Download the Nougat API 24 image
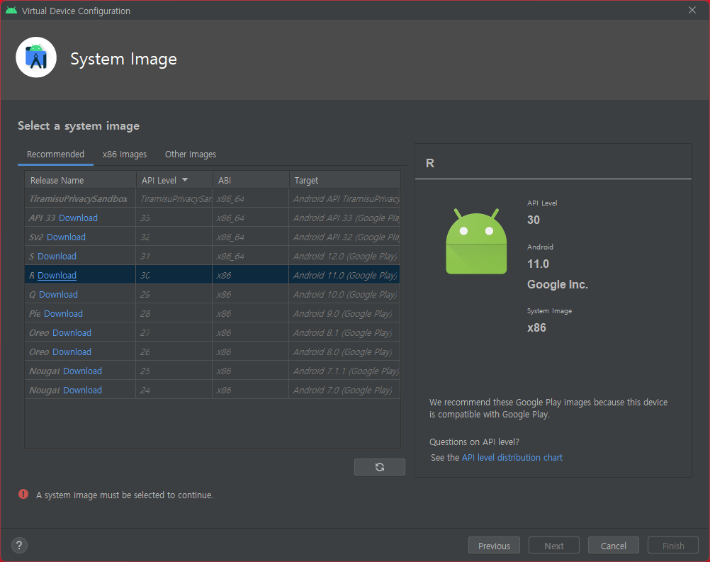 click(x=82, y=390)
